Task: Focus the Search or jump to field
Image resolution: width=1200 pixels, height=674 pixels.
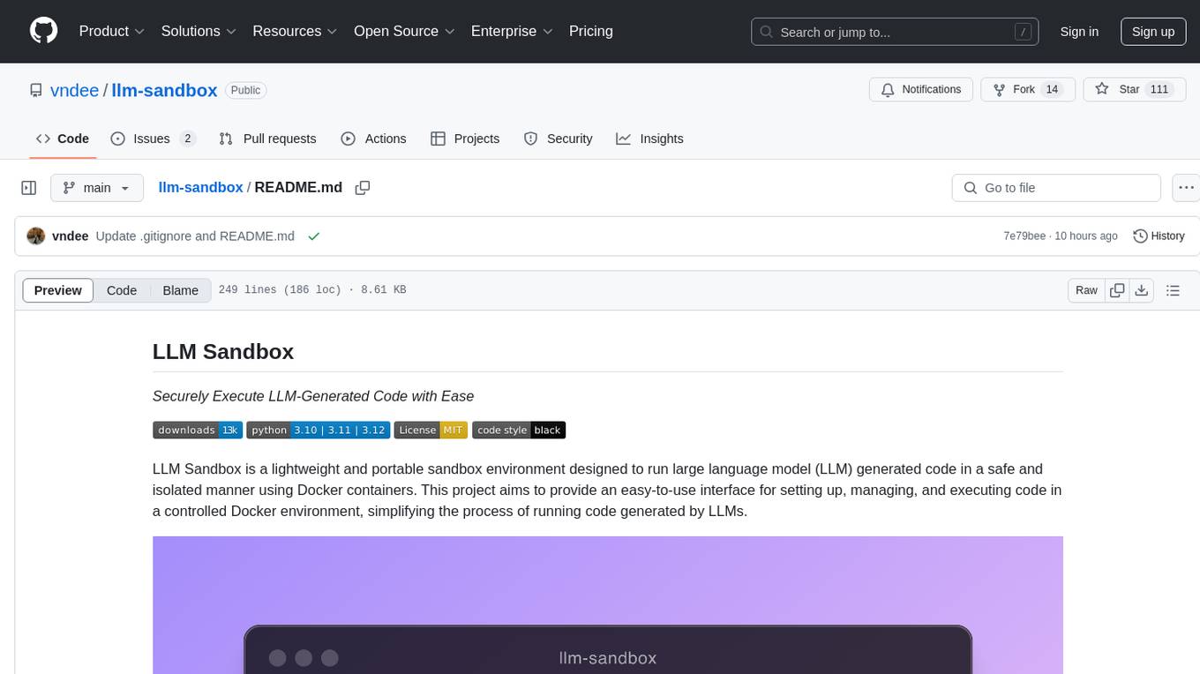Action: click(895, 32)
